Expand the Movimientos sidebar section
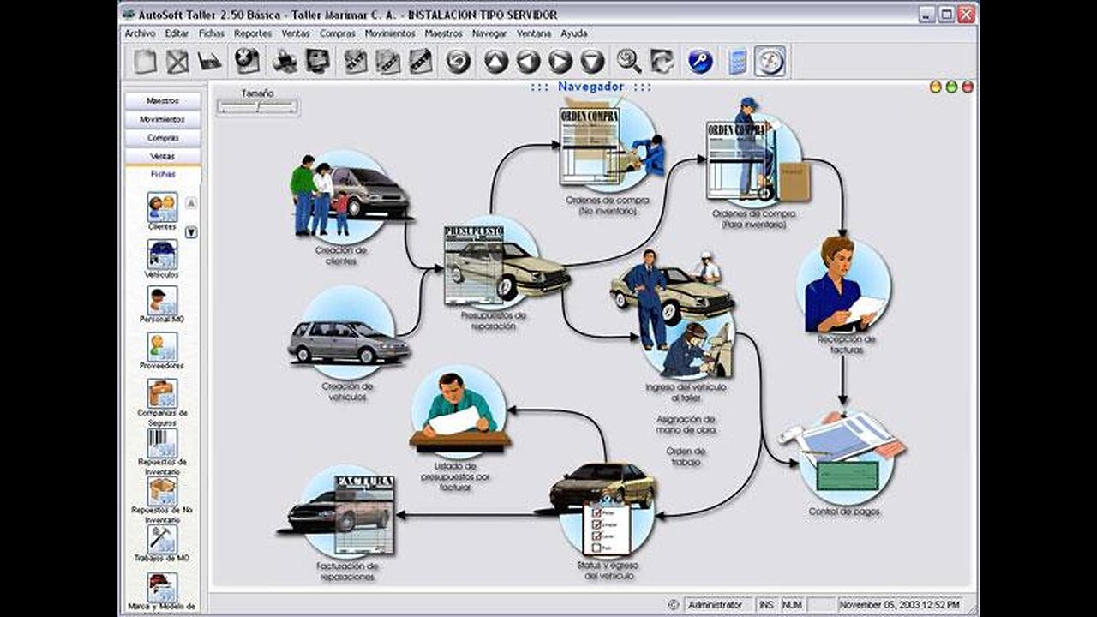Image resolution: width=1097 pixels, height=617 pixels. coord(163,119)
